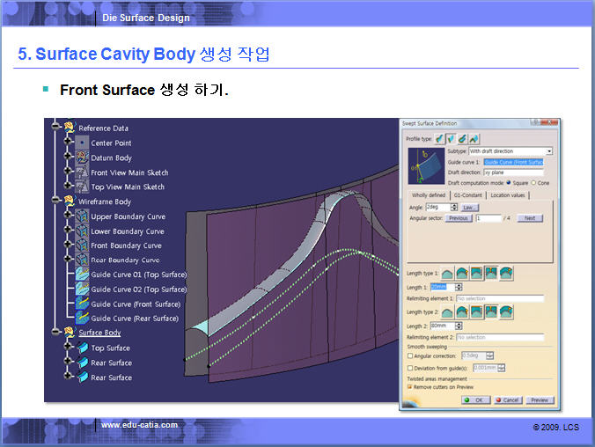
Task: Select the last profile type icon
Action: (475, 138)
